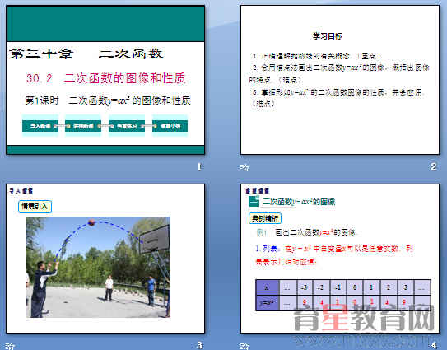This screenshot has width=447, height=350.
Task: Click slide number 3 label
Action: click(199, 345)
